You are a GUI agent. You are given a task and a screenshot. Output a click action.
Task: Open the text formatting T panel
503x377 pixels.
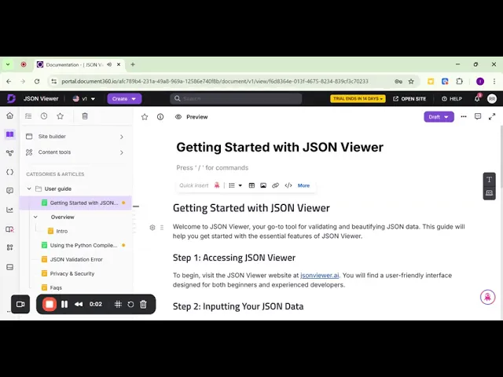[x=489, y=180]
